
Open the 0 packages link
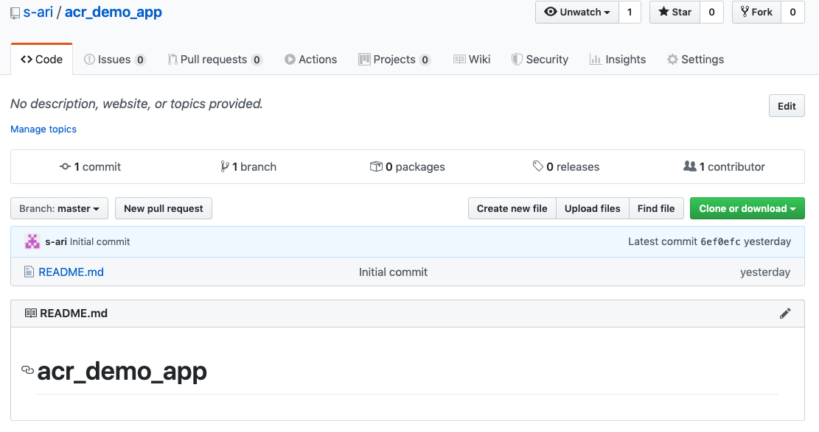[408, 167]
